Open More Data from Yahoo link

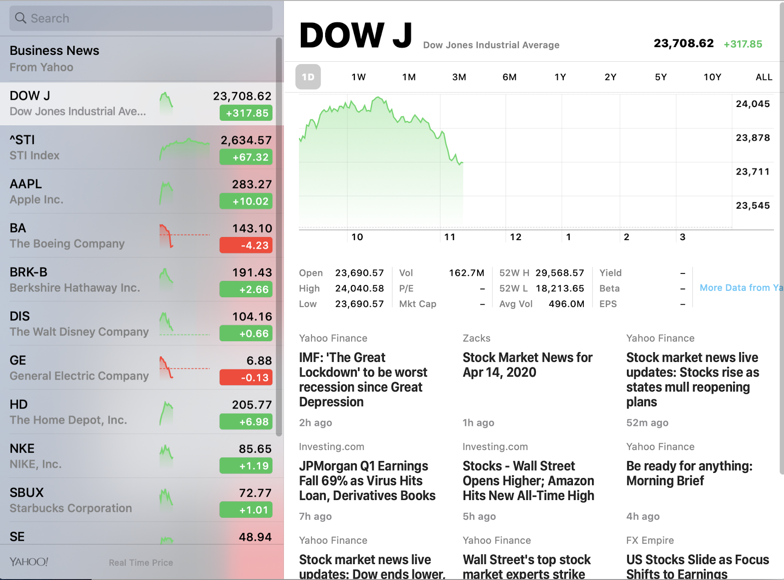[741, 288]
